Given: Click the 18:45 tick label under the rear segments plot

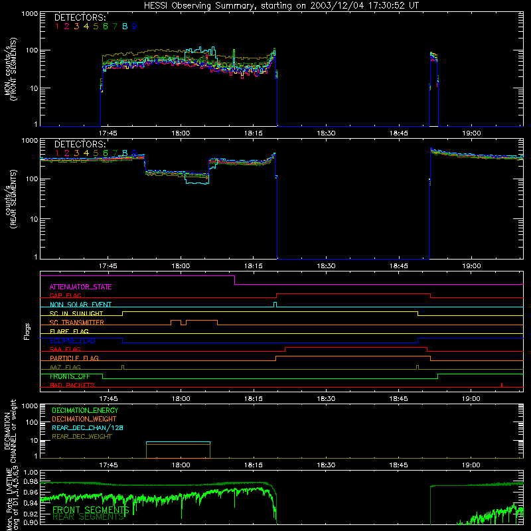Looking at the screenshot, I should tap(399, 266).
